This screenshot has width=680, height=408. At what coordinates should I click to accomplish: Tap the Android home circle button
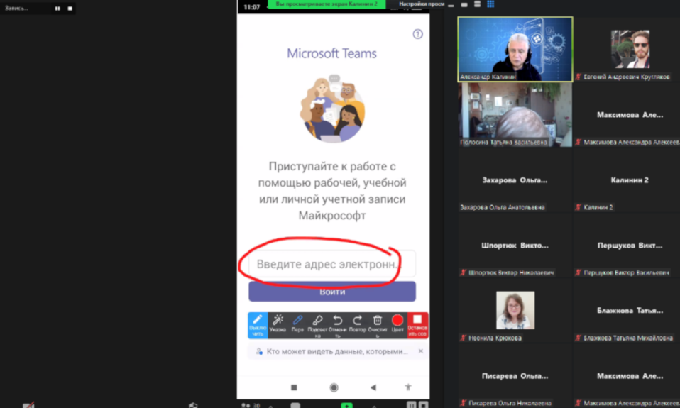334,387
